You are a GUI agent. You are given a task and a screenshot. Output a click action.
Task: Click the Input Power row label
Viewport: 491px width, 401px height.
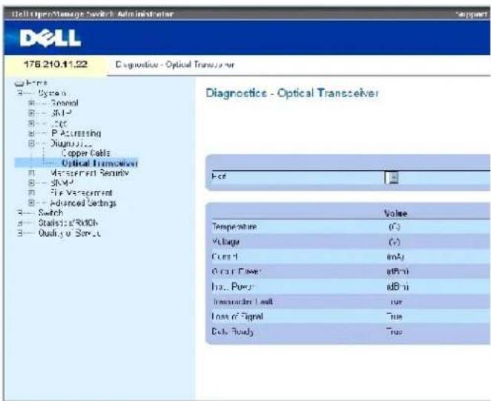(233, 287)
